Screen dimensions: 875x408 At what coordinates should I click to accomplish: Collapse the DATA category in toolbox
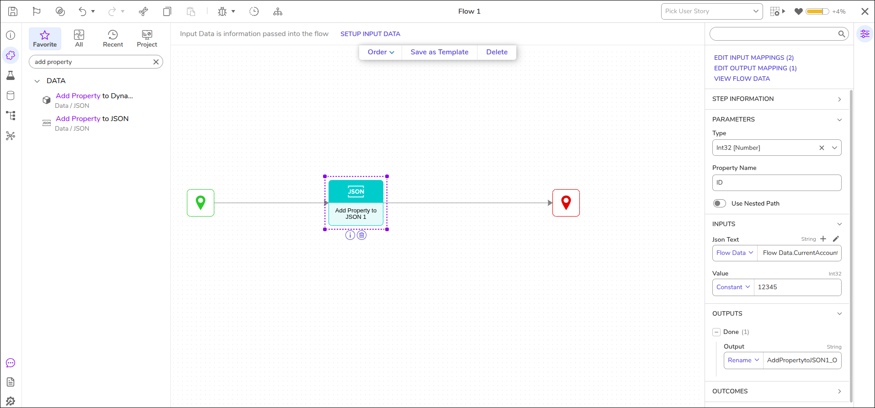click(37, 81)
